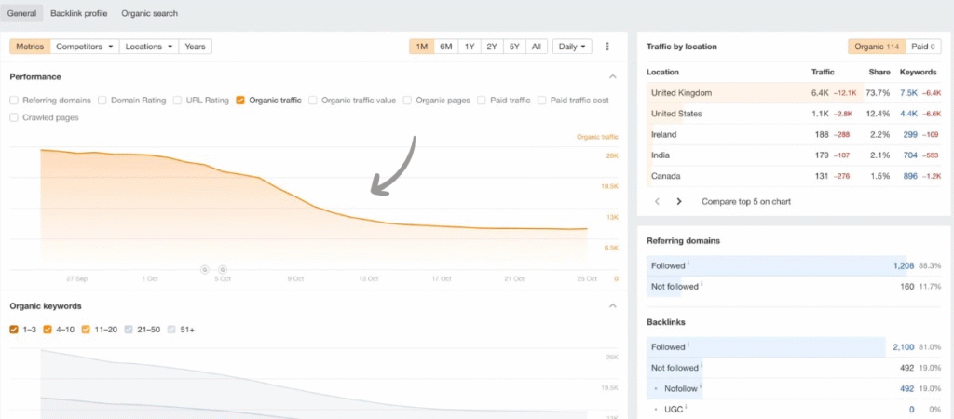Click the first G update marker on timeline
The width and height of the screenshot is (954, 419).
(x=205, y=268)
